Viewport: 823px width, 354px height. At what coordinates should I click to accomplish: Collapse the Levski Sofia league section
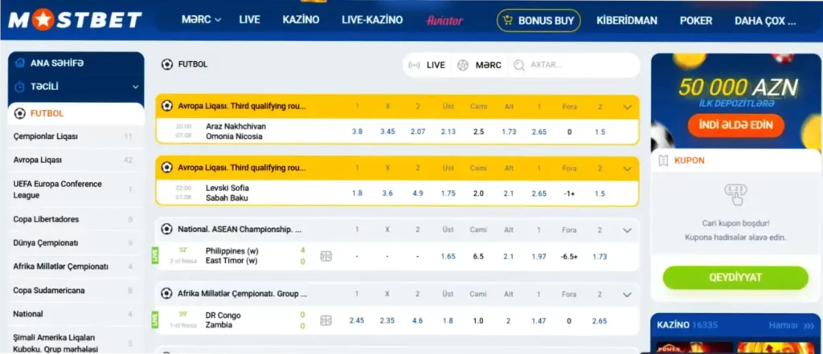pos(627,168)
